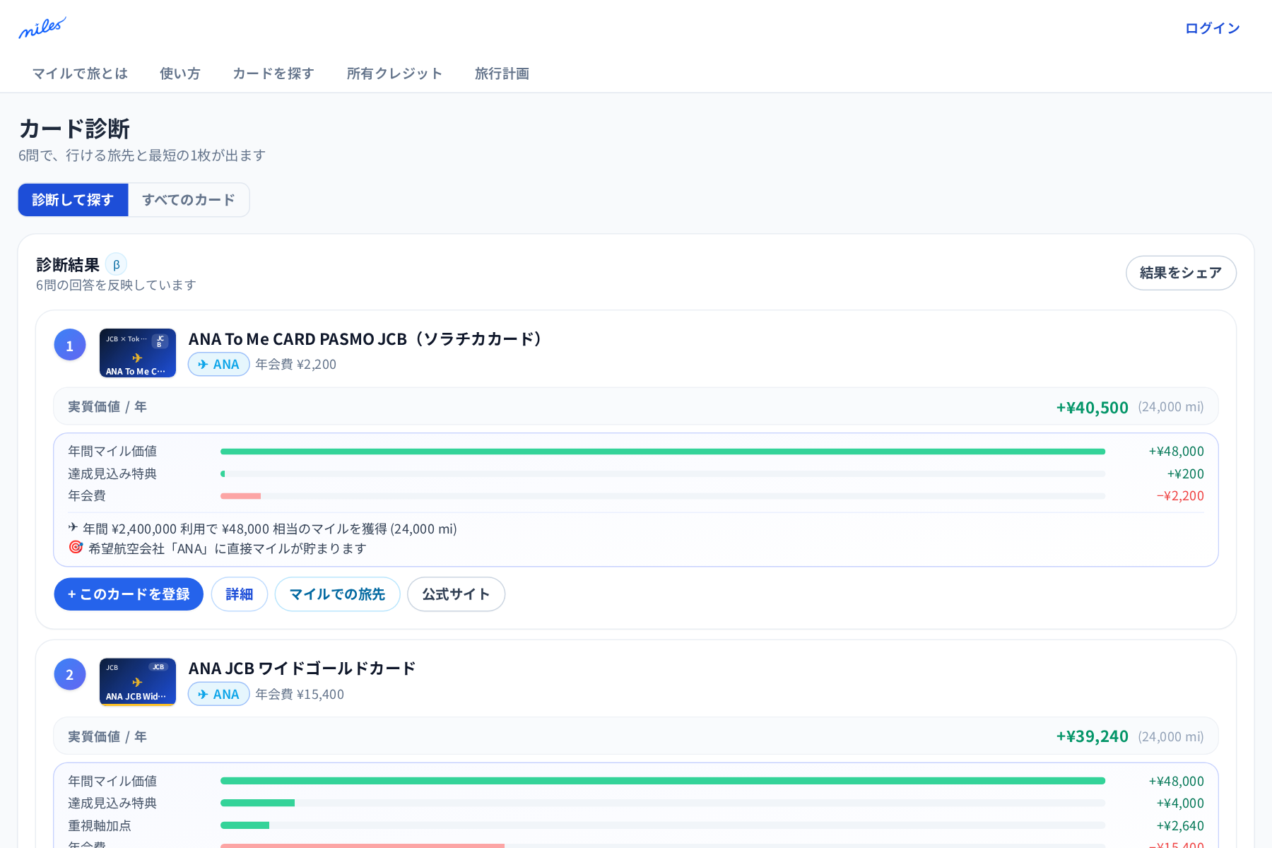Click the +¥4,000 bonus amount
This screenshot has width=1272, height=848.
click(x=1180, y=803)
